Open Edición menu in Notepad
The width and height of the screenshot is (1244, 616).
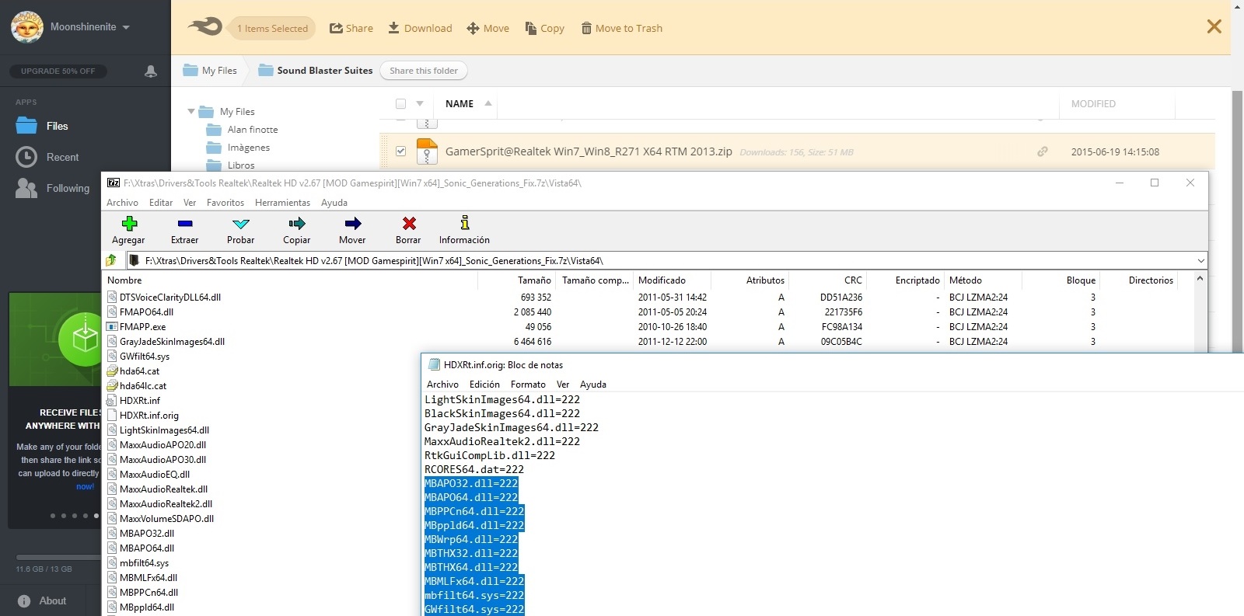click(484, 385)
